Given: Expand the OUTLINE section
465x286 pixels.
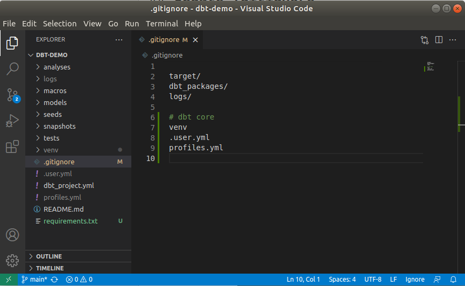Looking at the screenshot, I should pos(78,256).
